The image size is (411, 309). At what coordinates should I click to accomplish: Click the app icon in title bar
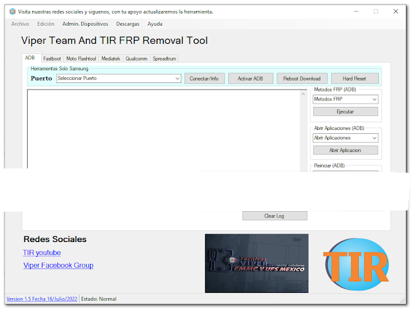[x=12, y=12]
